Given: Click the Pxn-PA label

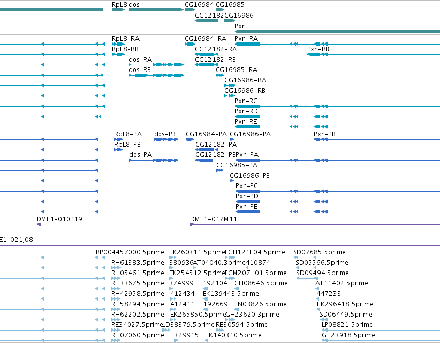Looking at the screenshot, I should [x=247, y=155].
